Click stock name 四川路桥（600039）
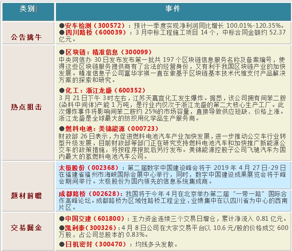Viewport: 292px width, 251px height. point(96,32)
